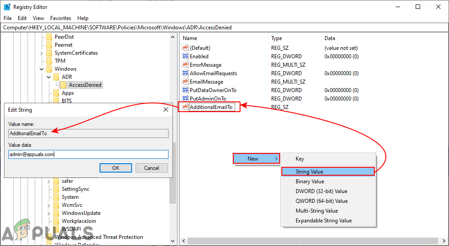Viewport: 449px width, 246px height.
Task: Open the Help menu
Action: pos(83,18)
